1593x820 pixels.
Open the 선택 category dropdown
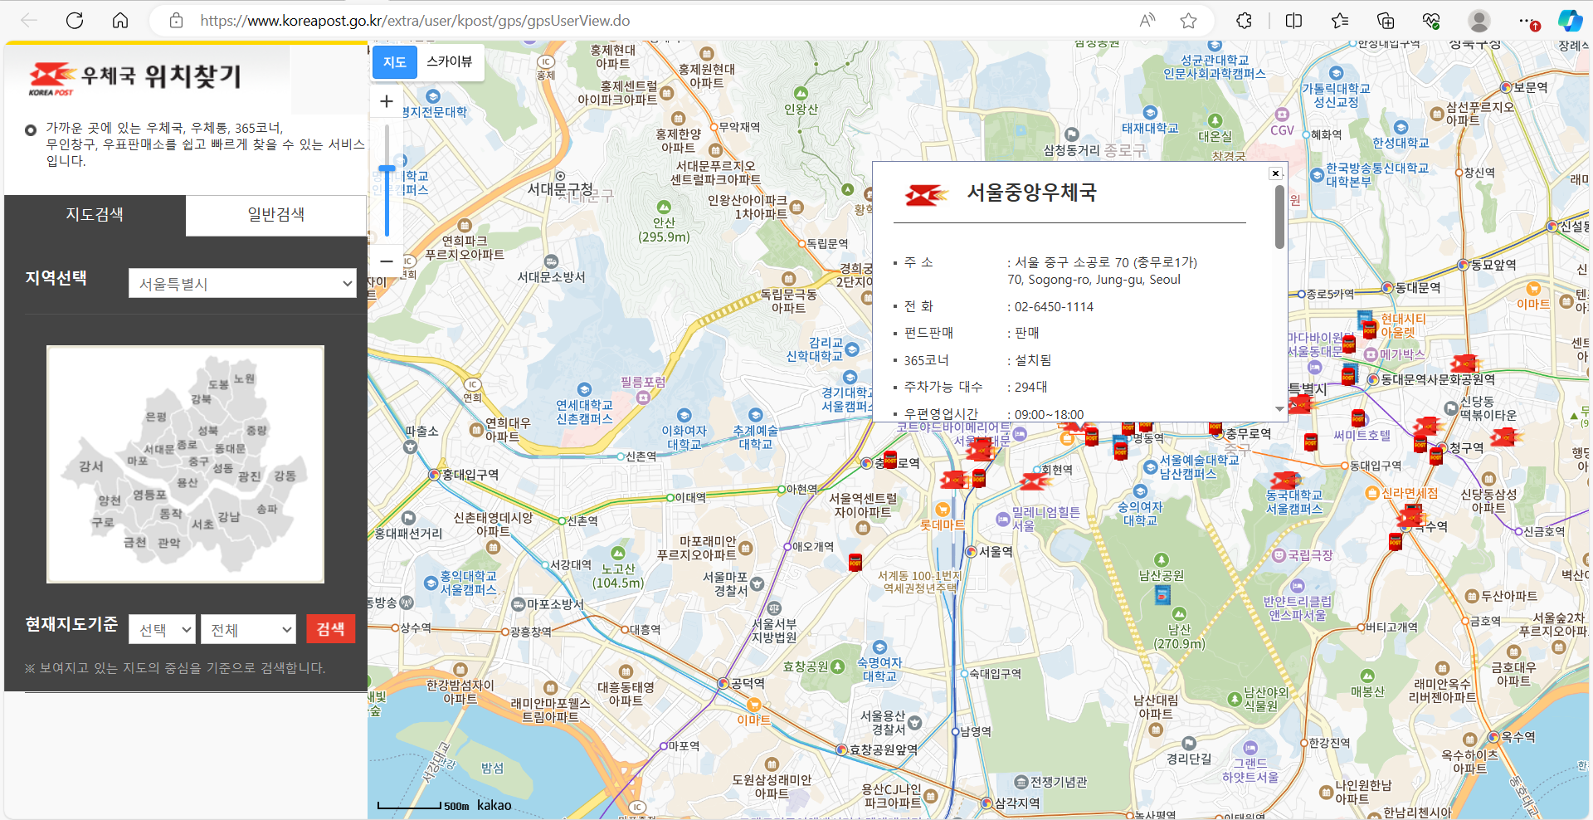[162, 629]
